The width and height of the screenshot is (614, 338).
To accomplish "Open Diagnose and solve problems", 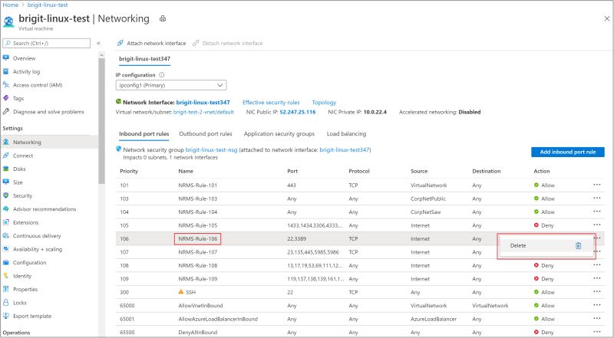I will point(48,111).
